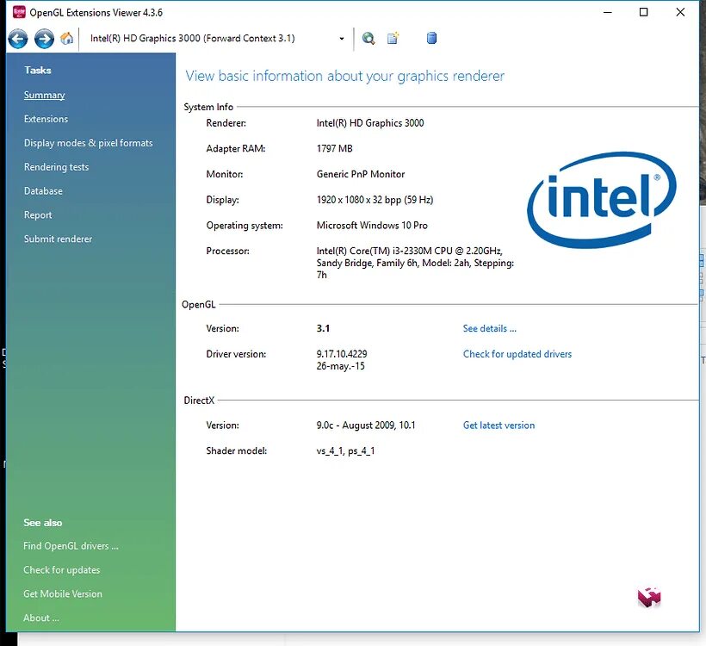Click Check for updated drivers link
Viewport: 706px width, 646px height.
(517, 354)
